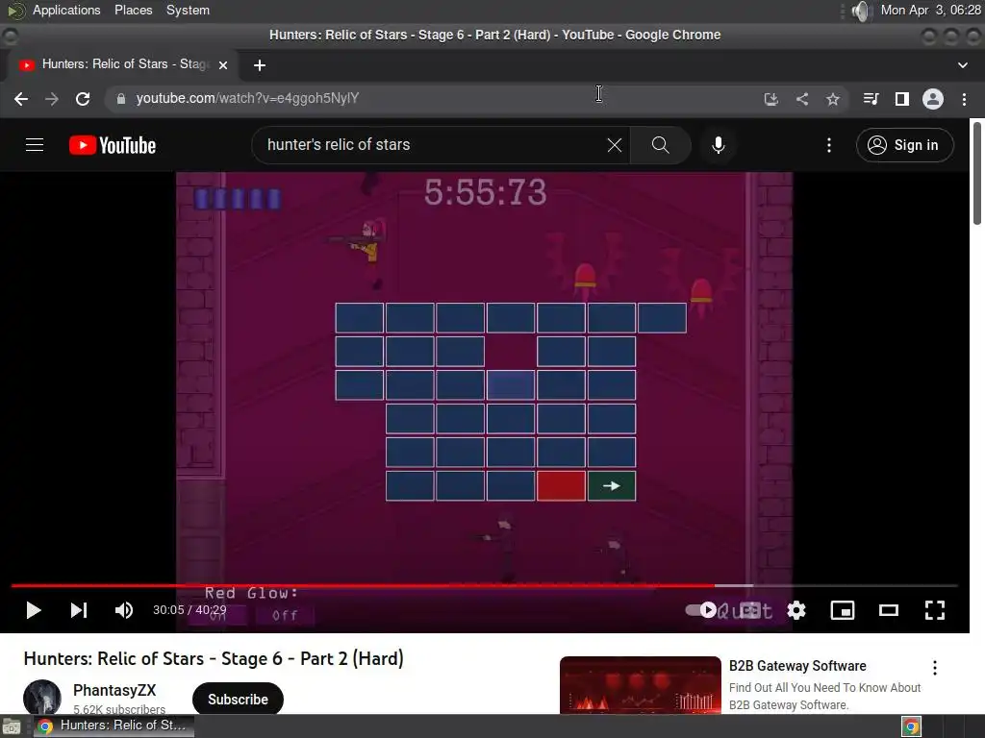This screenshot has width=985, height=738.
Task: Enable miniplayer mode
Action: coord(843,610)
